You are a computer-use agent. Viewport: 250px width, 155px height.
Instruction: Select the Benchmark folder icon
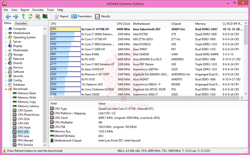[x=10, y=89]
